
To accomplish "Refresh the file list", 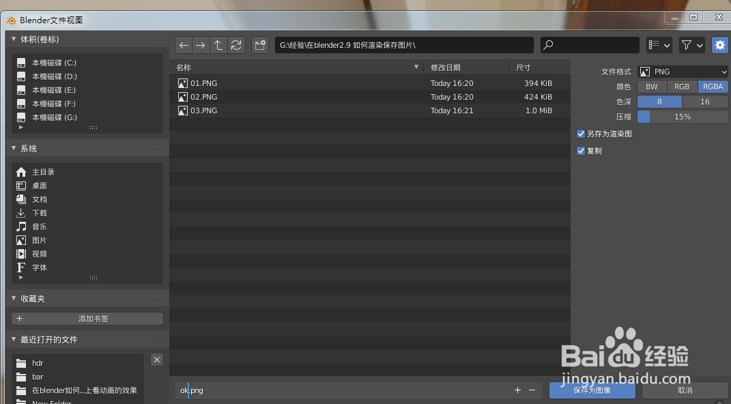I will pyautogui.click(x=236, y=45).
